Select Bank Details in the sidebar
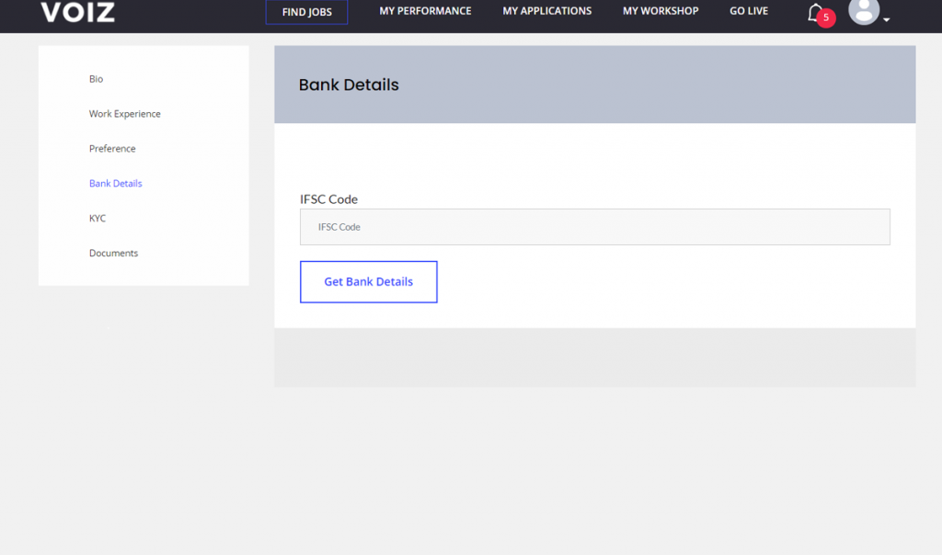Viewport: 942px width, 555px height. click(x=115, y=183)
